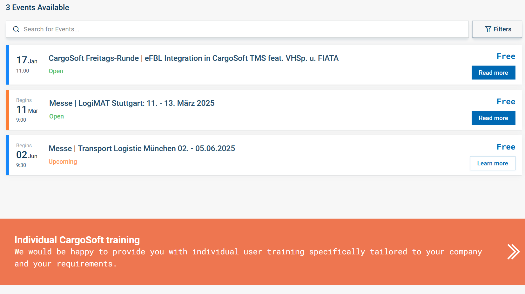Image resolution: width=525 pixels, height=294 pixels.
Task: Click Read more for LogiMAT Stuttgart event
Action: (493, 118)
